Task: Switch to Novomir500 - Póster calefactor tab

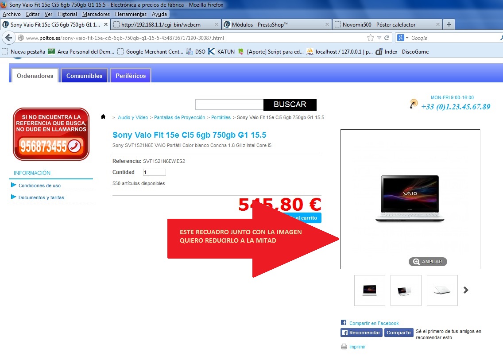Action: tap(387, 24)
